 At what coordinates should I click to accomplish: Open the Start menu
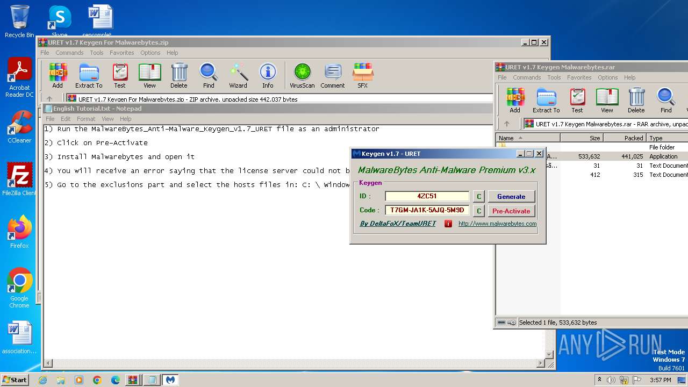(x=15, y=380)
